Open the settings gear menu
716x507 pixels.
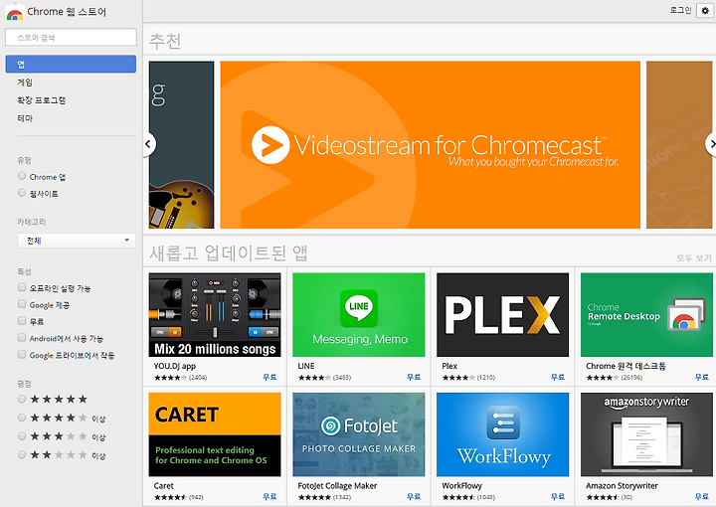pyautogui.click(x=705, y=11)
